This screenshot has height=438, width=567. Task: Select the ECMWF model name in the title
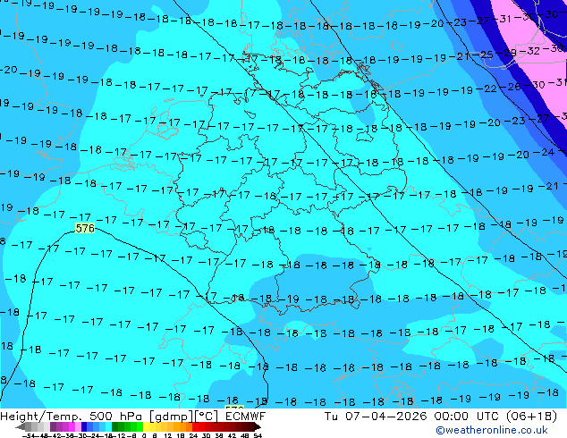tap(246, 417)
